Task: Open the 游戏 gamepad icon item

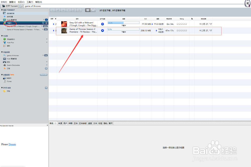Action: [5, 62]
